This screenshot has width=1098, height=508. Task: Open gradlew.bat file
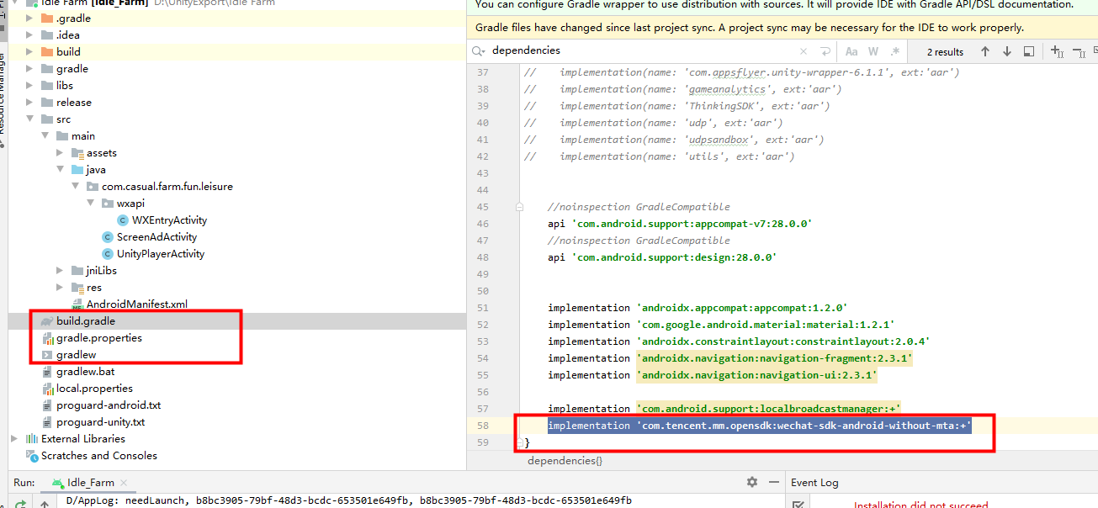85,372
